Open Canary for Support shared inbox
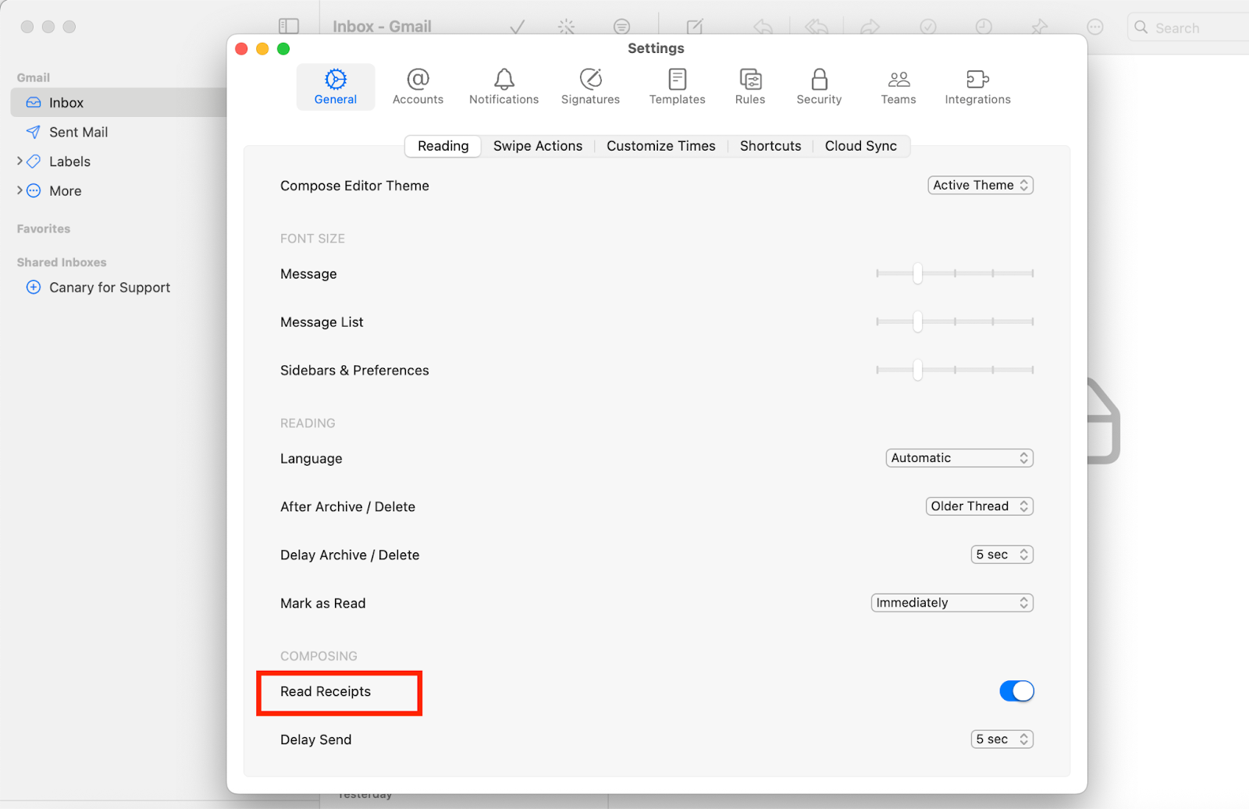Image resolution: width=1249 pixels, height=809 pixels. [x=109, y=287]
